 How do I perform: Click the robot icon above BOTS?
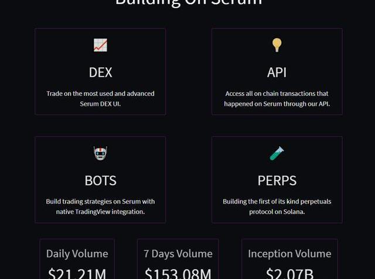click(100, 153)
